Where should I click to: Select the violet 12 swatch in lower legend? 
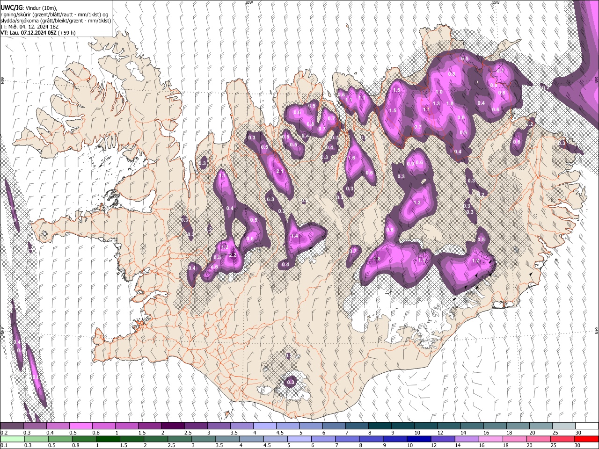[443, 439]
